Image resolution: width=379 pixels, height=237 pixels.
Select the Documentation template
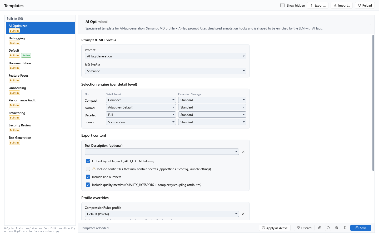pyautogui.click(x=41, y=65)
